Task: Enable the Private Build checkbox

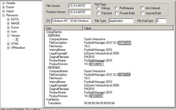Action: [117, 13]
